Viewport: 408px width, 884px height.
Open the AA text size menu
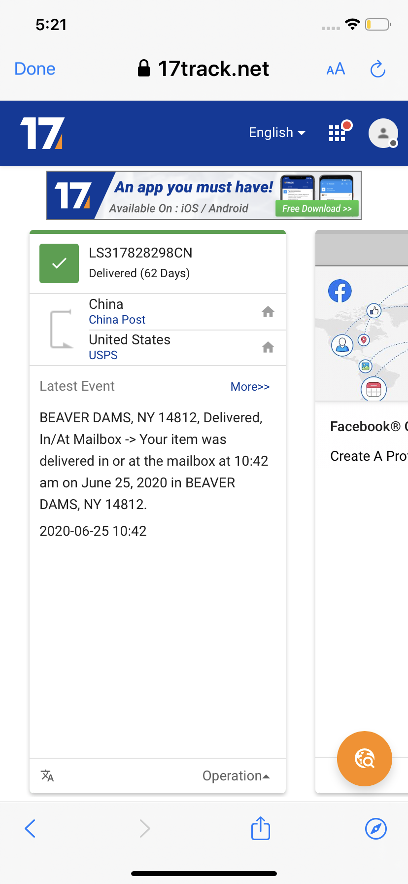(336, 69)
